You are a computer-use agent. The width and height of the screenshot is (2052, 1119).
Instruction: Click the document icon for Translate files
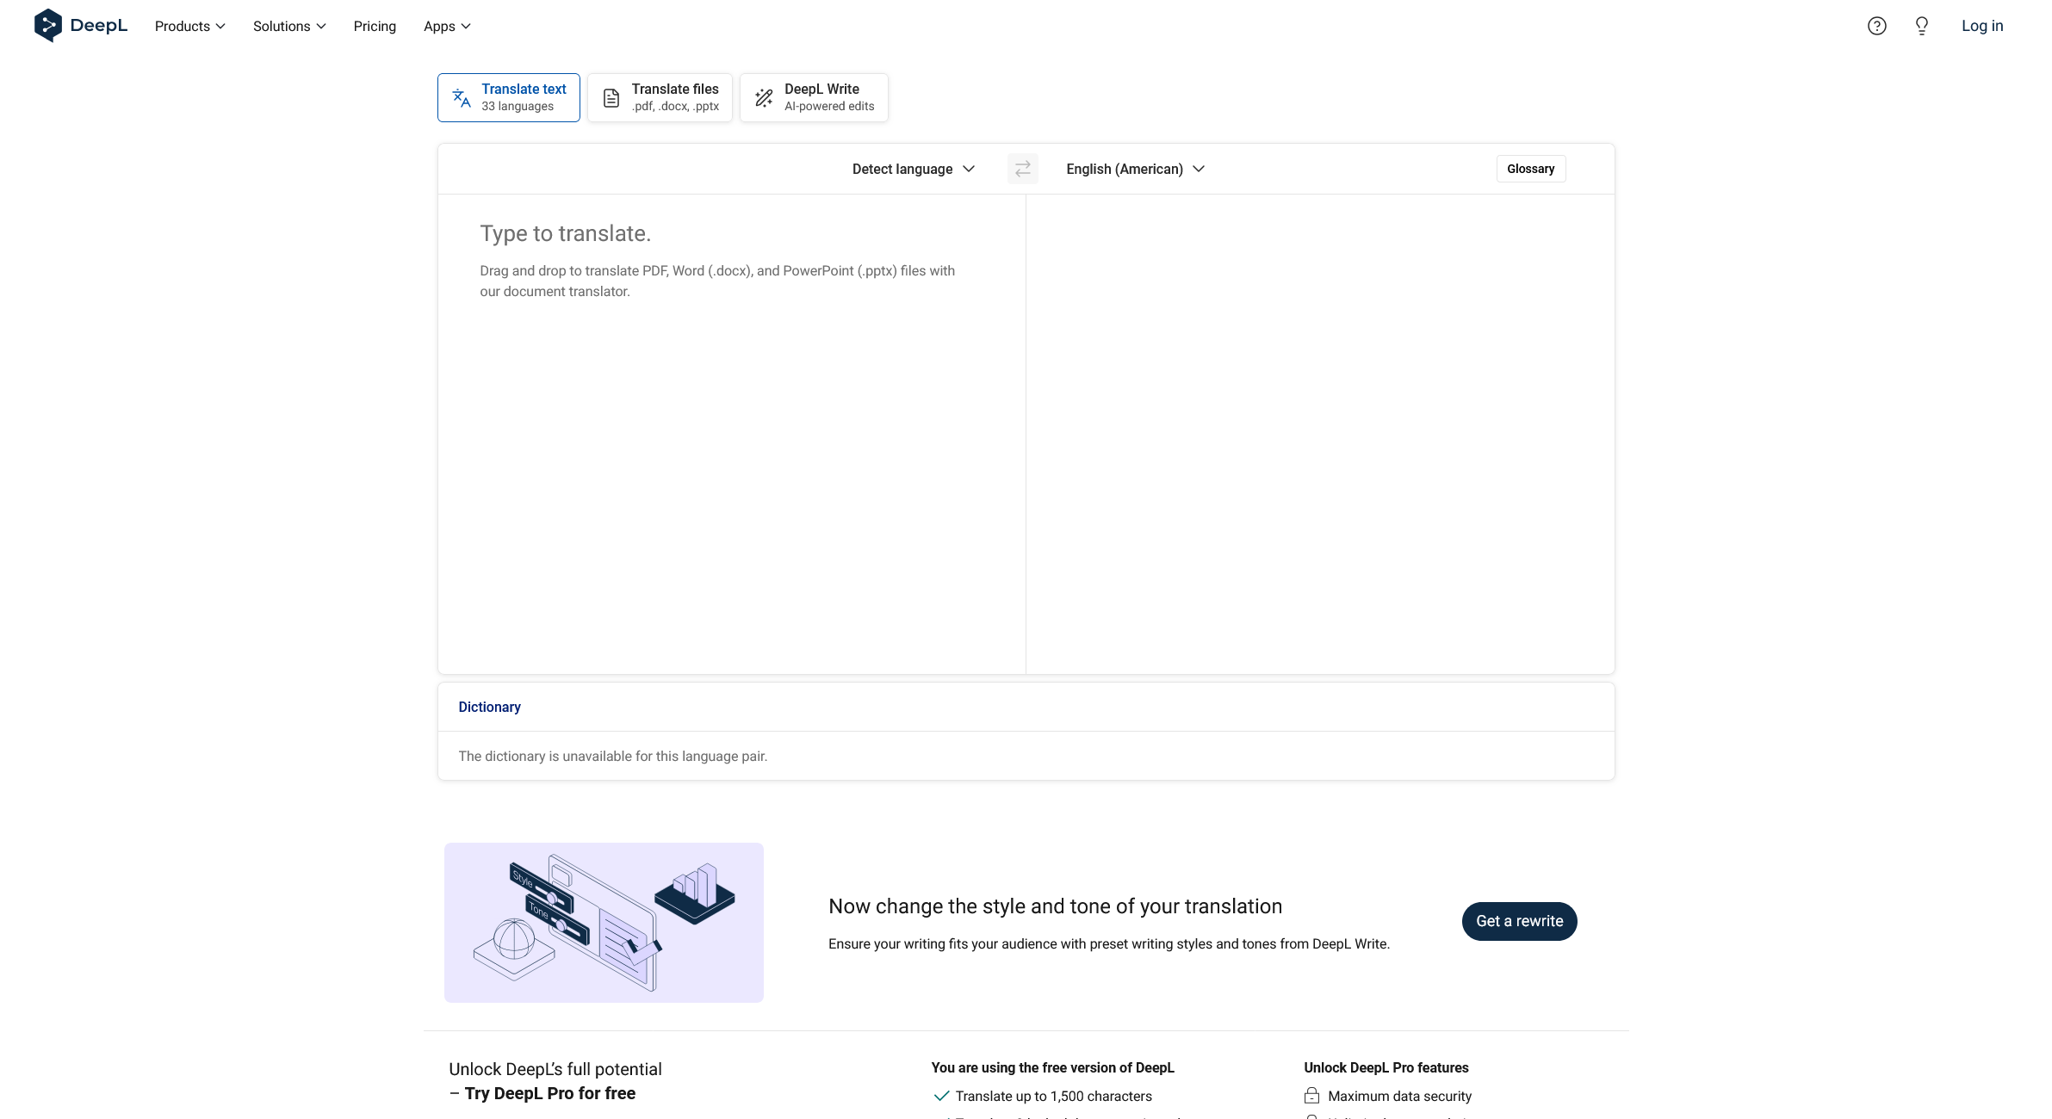(611, 98)
